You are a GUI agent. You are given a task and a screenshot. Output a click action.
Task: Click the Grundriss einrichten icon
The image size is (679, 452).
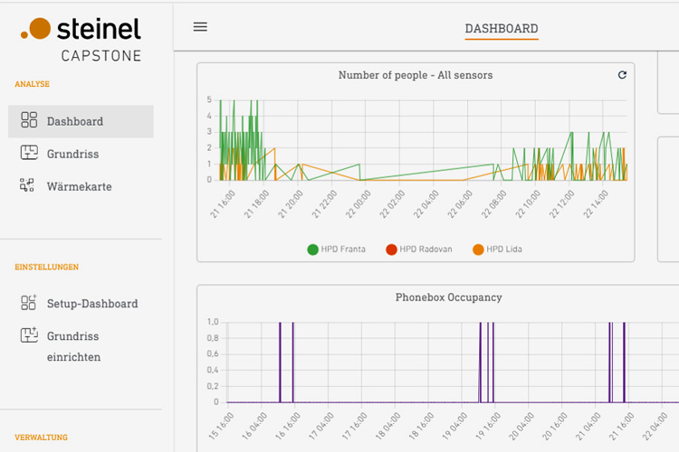point(29,336)
